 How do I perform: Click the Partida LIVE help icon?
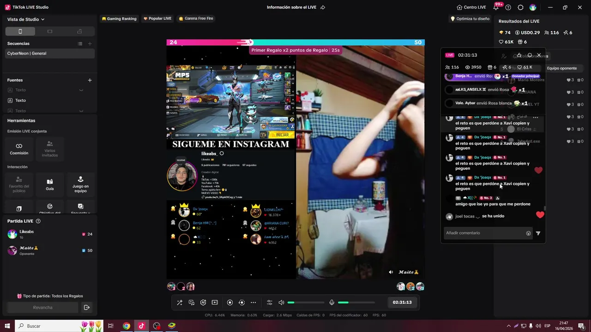point(38,221)
